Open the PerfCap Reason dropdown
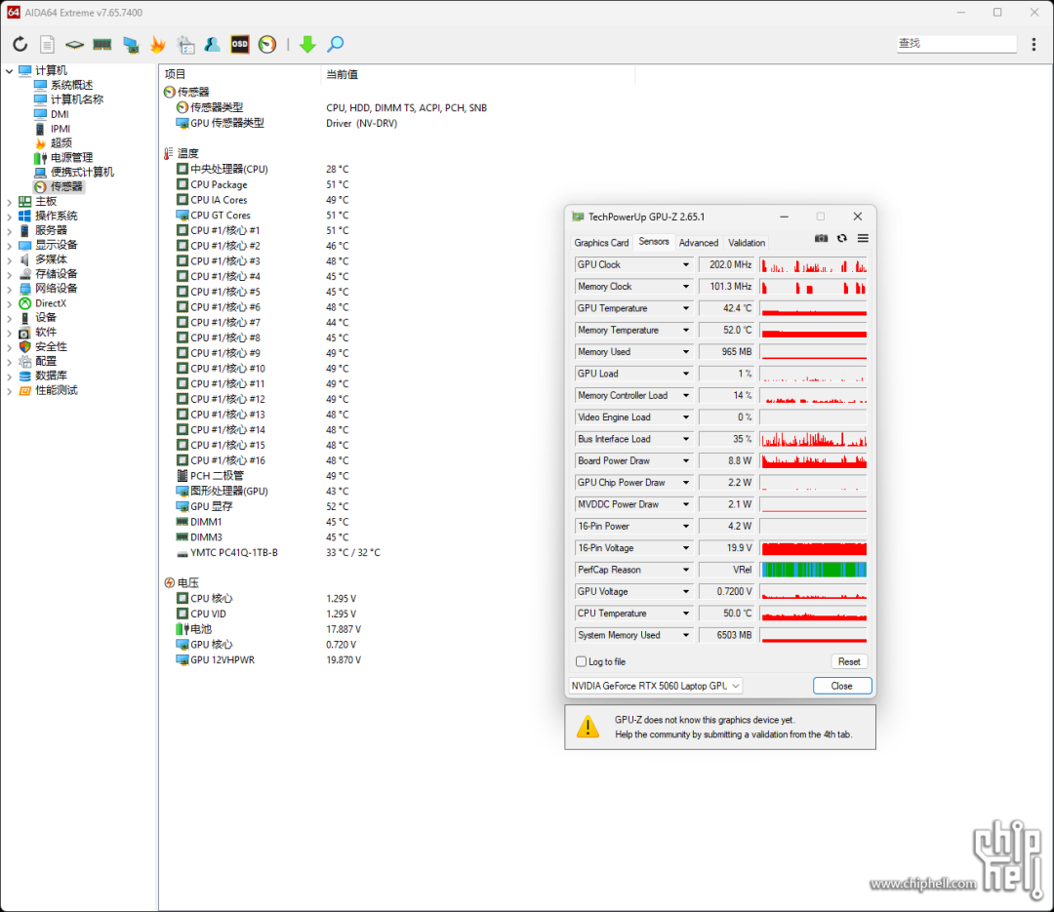Image resolution: width=1054 pixels, height=912 pixels. click(686, 570)
